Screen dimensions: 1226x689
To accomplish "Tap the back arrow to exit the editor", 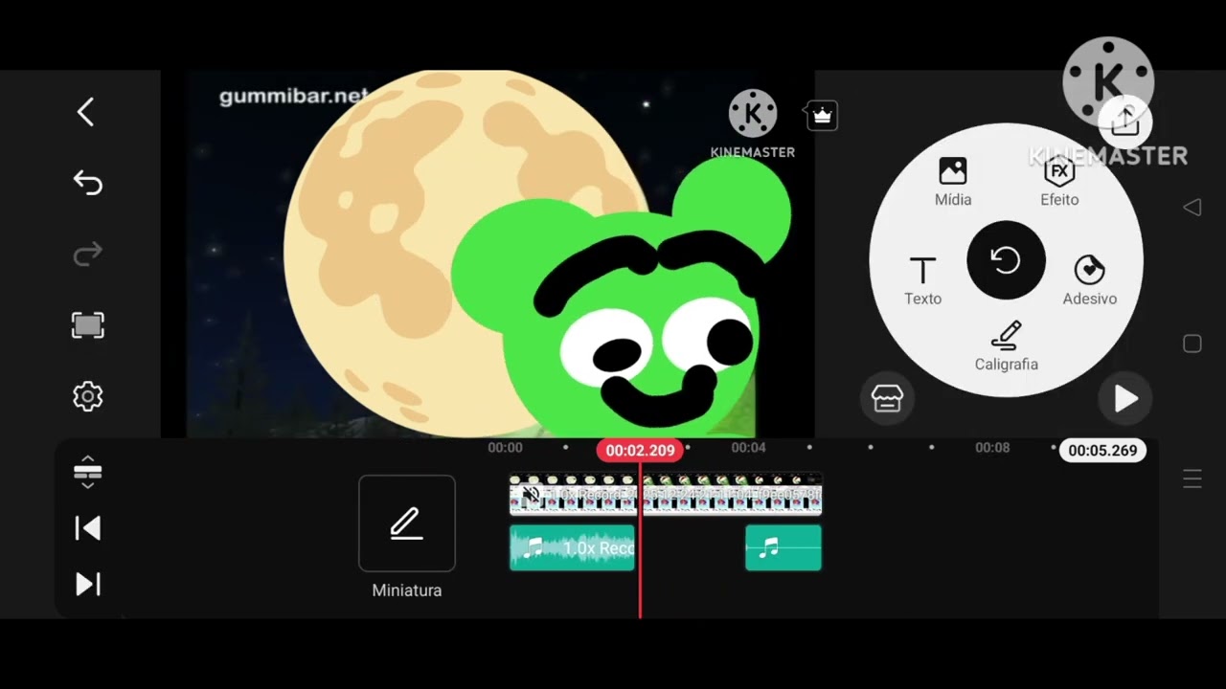I will [x=86, y=112].
